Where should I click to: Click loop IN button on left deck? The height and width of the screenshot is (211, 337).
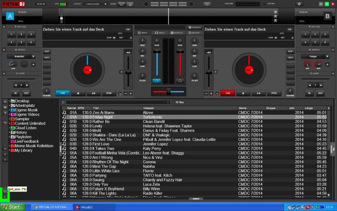16,93
